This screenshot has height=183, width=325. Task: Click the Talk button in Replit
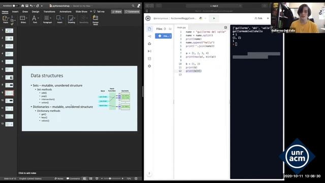[258, 18]
